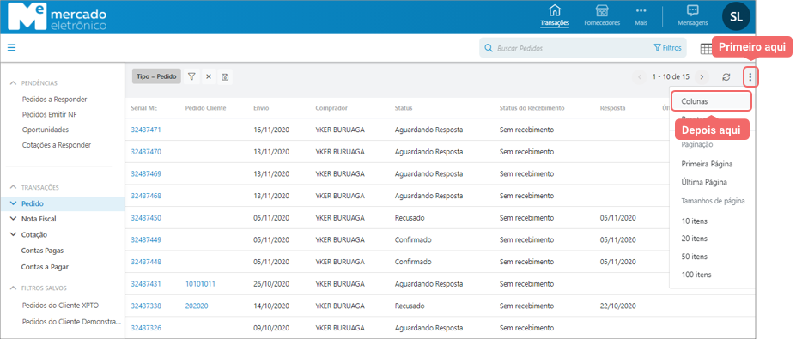Open order 32437449
Viewport: 796px width, 339px height.
pos(146,239)
